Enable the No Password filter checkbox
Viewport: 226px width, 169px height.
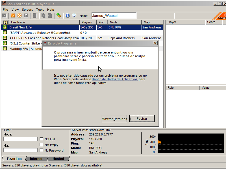[x=41, y=150]
